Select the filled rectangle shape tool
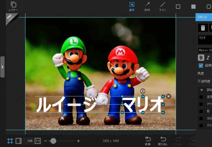Viewport: 212px width, 147px height. (193, 6)
